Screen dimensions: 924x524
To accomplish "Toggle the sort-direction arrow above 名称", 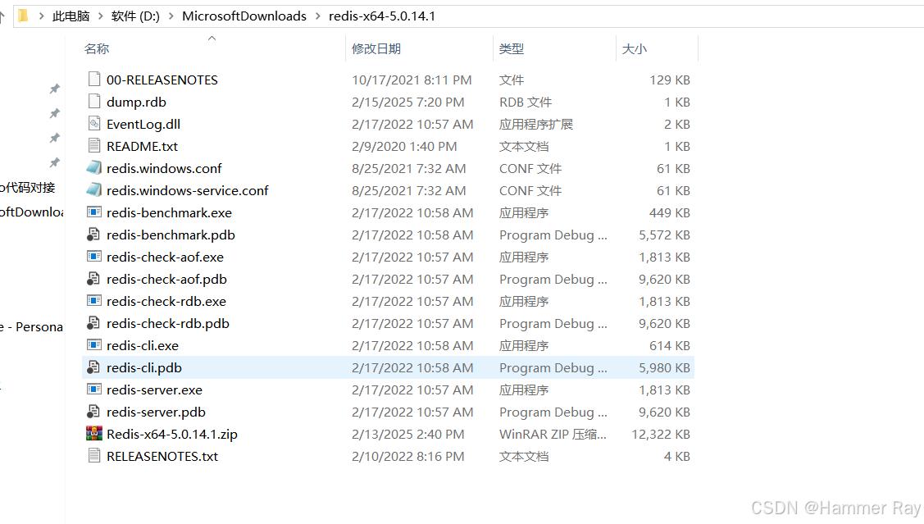I will coord(212,39).
